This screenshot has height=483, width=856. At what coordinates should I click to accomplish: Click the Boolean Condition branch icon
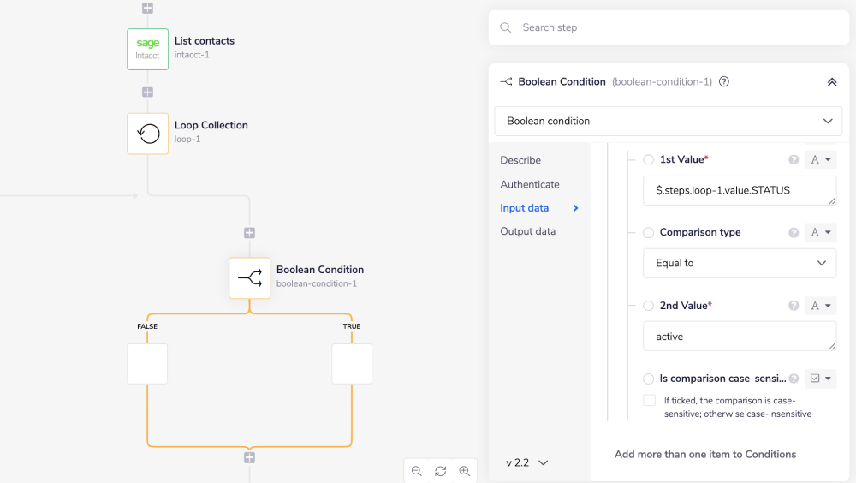pyautogui.click(x=249, y=278)
